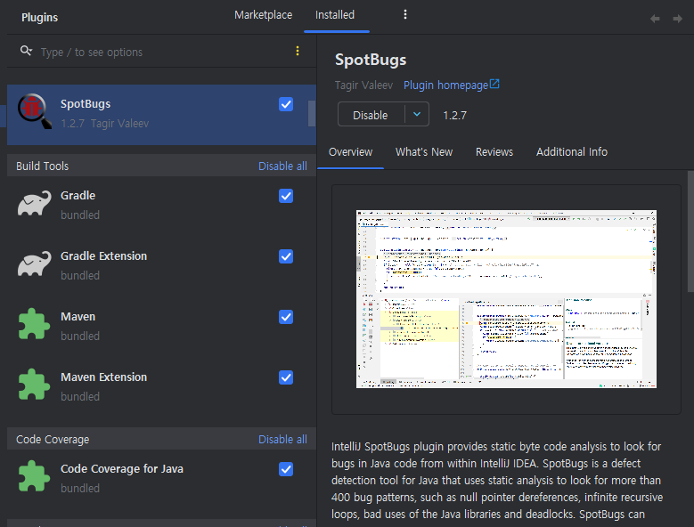Click the plugin description scrollbar
Viewport: 694px width, 527px height.
(690, 231)
